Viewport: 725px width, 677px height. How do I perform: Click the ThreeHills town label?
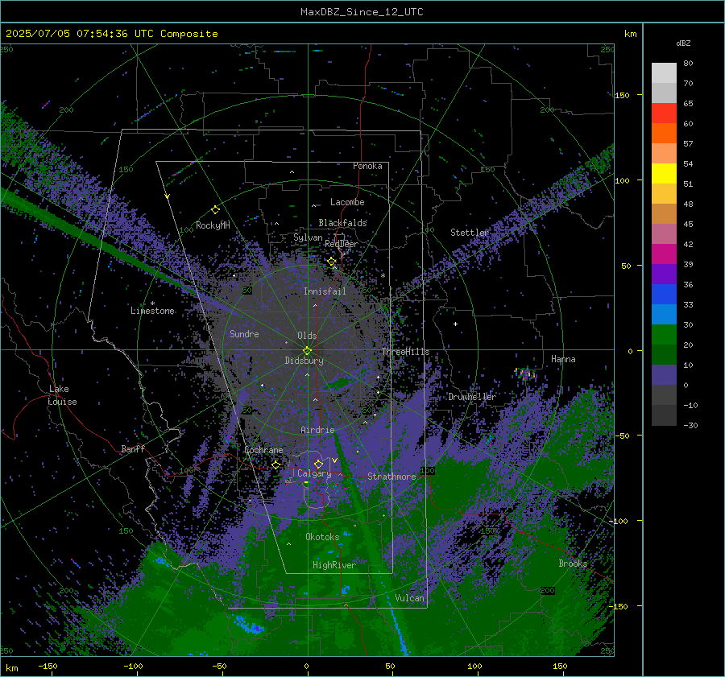pos(405,352)
